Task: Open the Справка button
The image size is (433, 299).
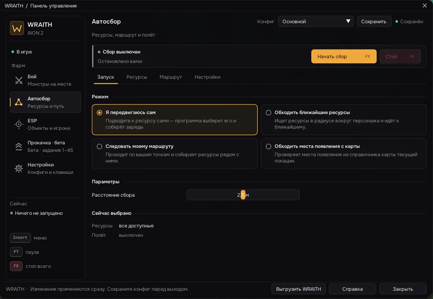Action: click(352, 289)
